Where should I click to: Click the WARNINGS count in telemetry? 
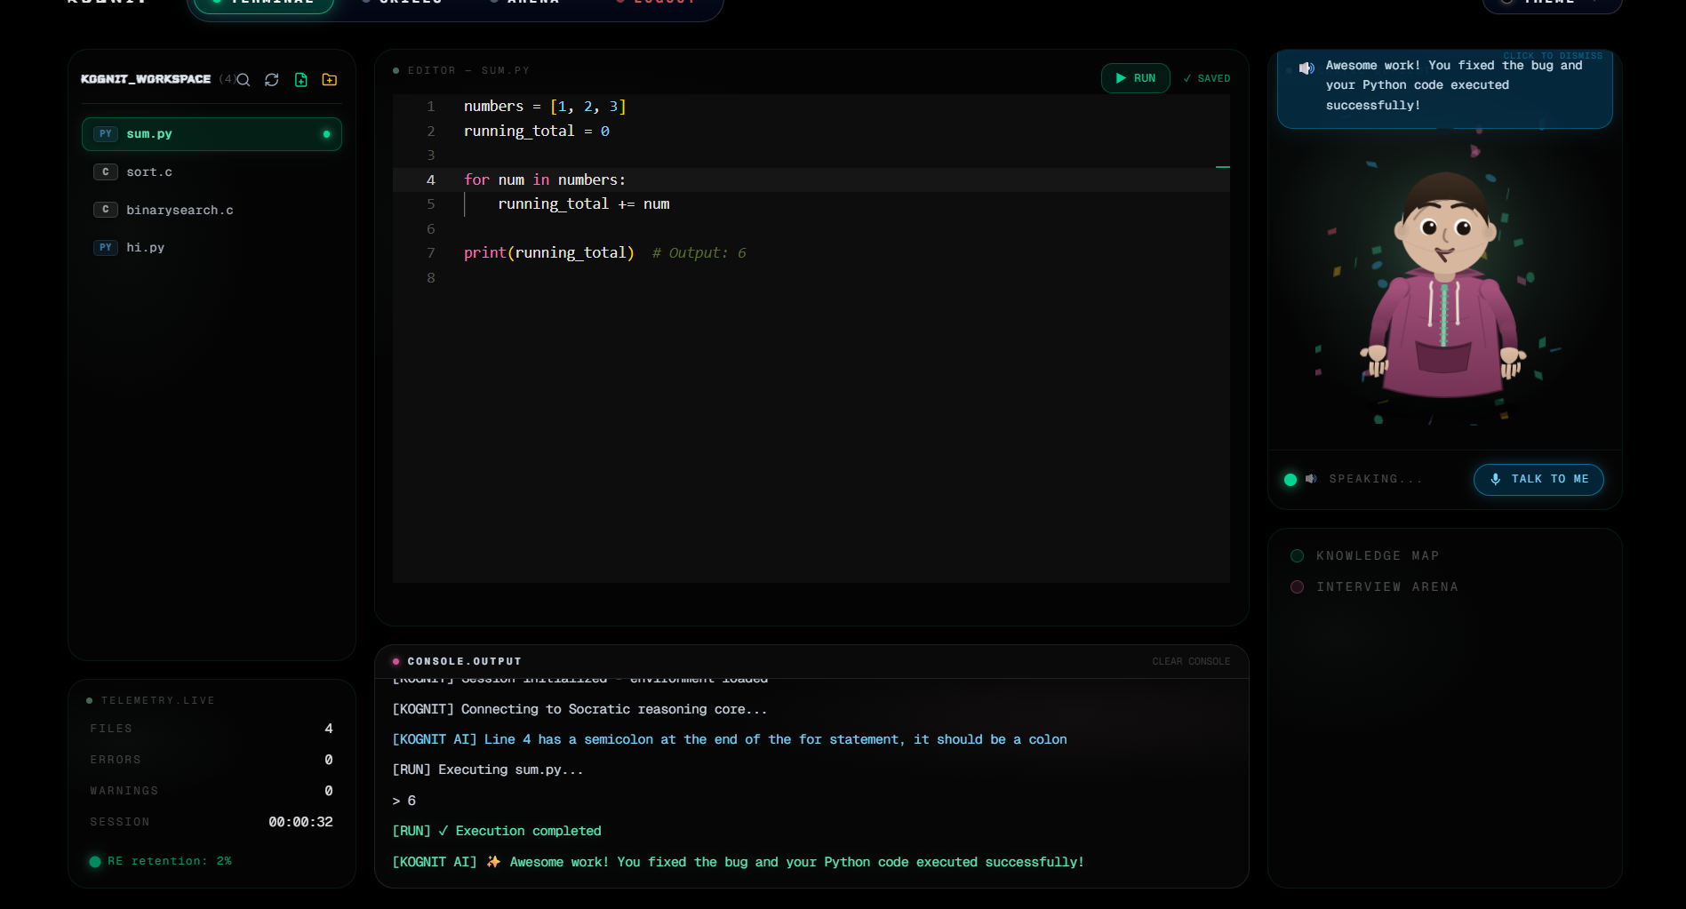329,792
